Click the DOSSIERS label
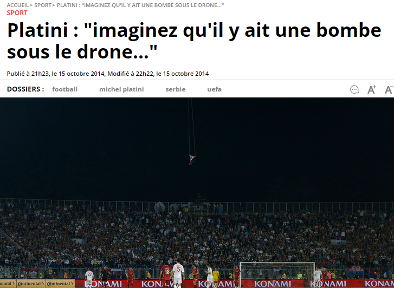 click(25, 89)
